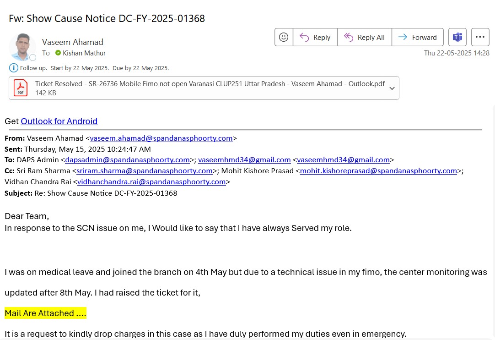This screenshot has height=340, width=495.
Task: Forward this email message
Action: click(x=417, y=37)
